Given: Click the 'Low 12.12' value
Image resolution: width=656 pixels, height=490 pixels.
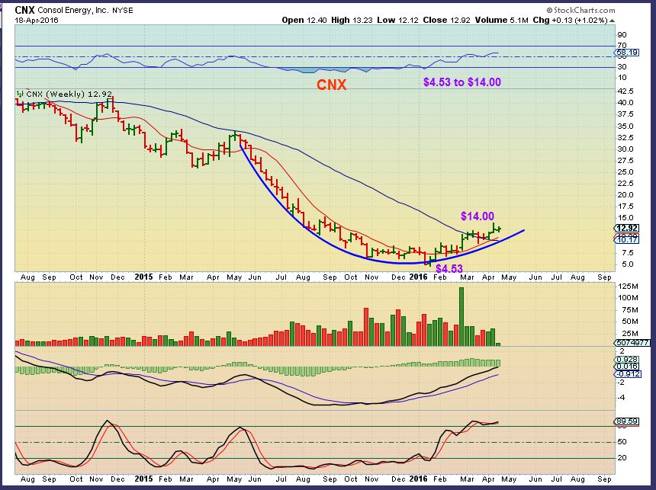Looking at the screenshot, I should pos(397,20).
